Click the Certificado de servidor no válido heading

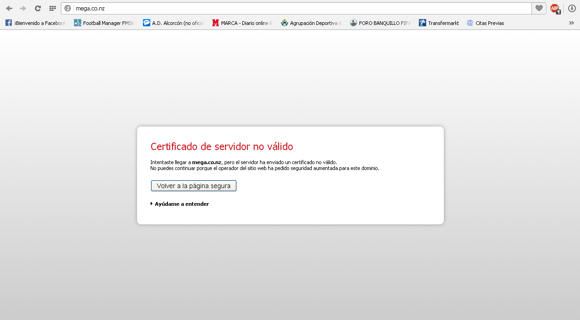point(222,146)
